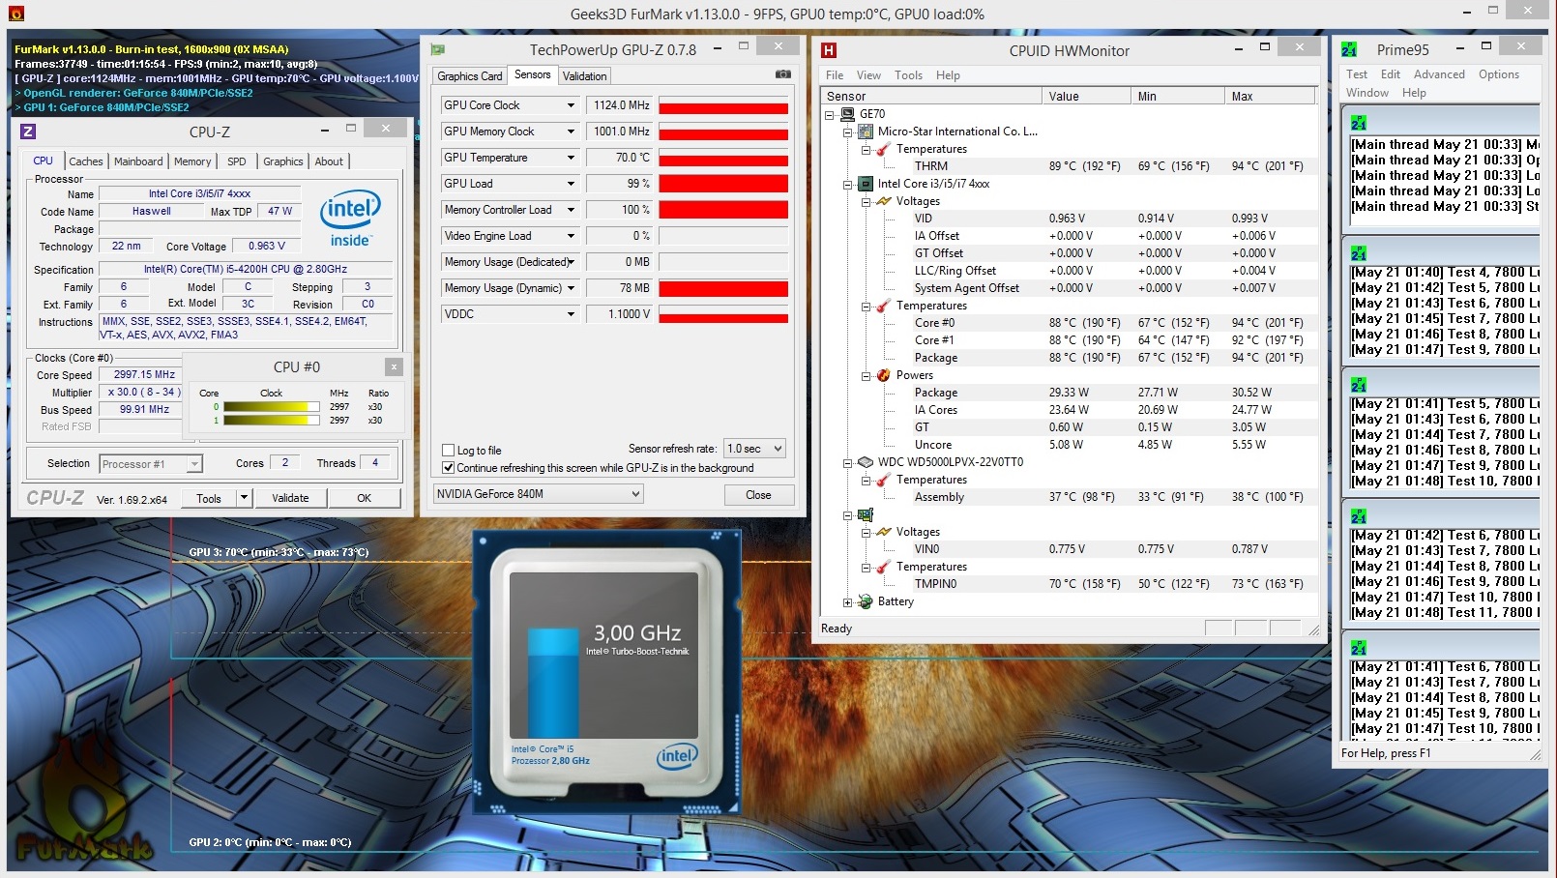Screen dimensions: 1557x878
Task: Click the Core 0 clock bar in CPU-Z popup
Action: [272, 407]
